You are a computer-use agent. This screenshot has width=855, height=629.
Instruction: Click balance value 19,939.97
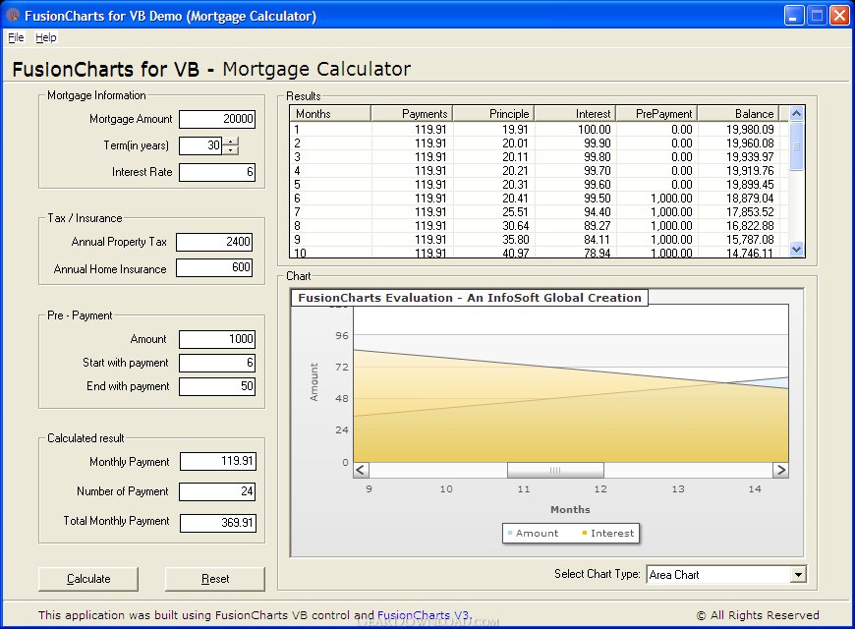[x=750, y=156]
